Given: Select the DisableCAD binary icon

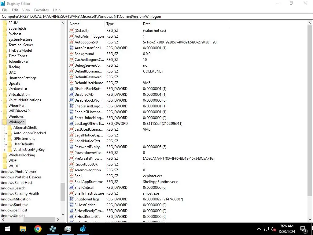Looking at the screenshot, I should tap(72, 94).
